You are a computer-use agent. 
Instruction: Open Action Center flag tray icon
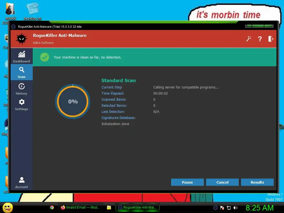pos(222,208)
